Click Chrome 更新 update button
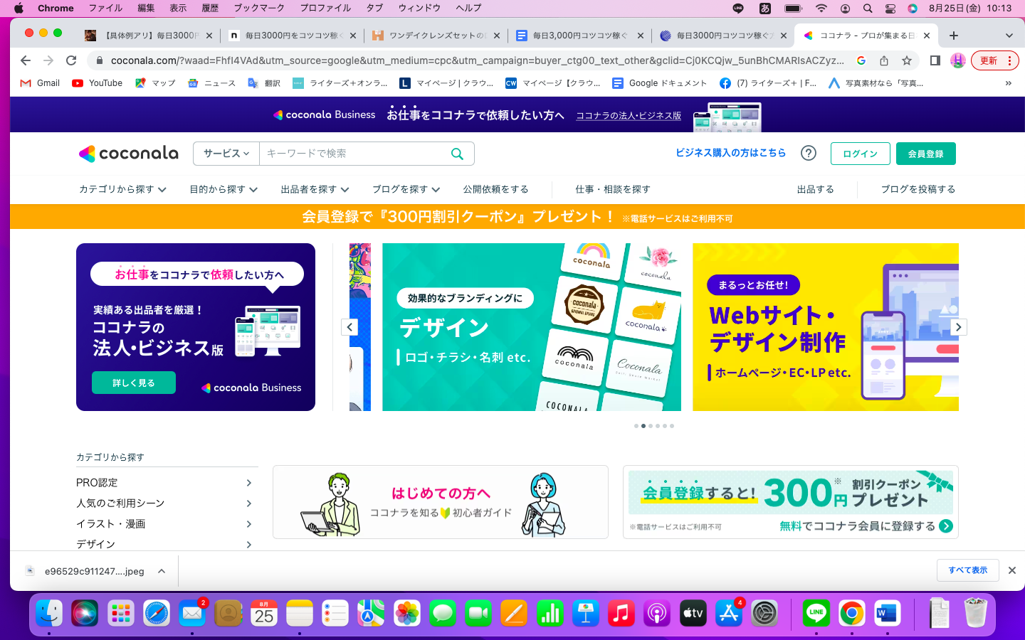 pyautogui.click(x=994, y=60)
